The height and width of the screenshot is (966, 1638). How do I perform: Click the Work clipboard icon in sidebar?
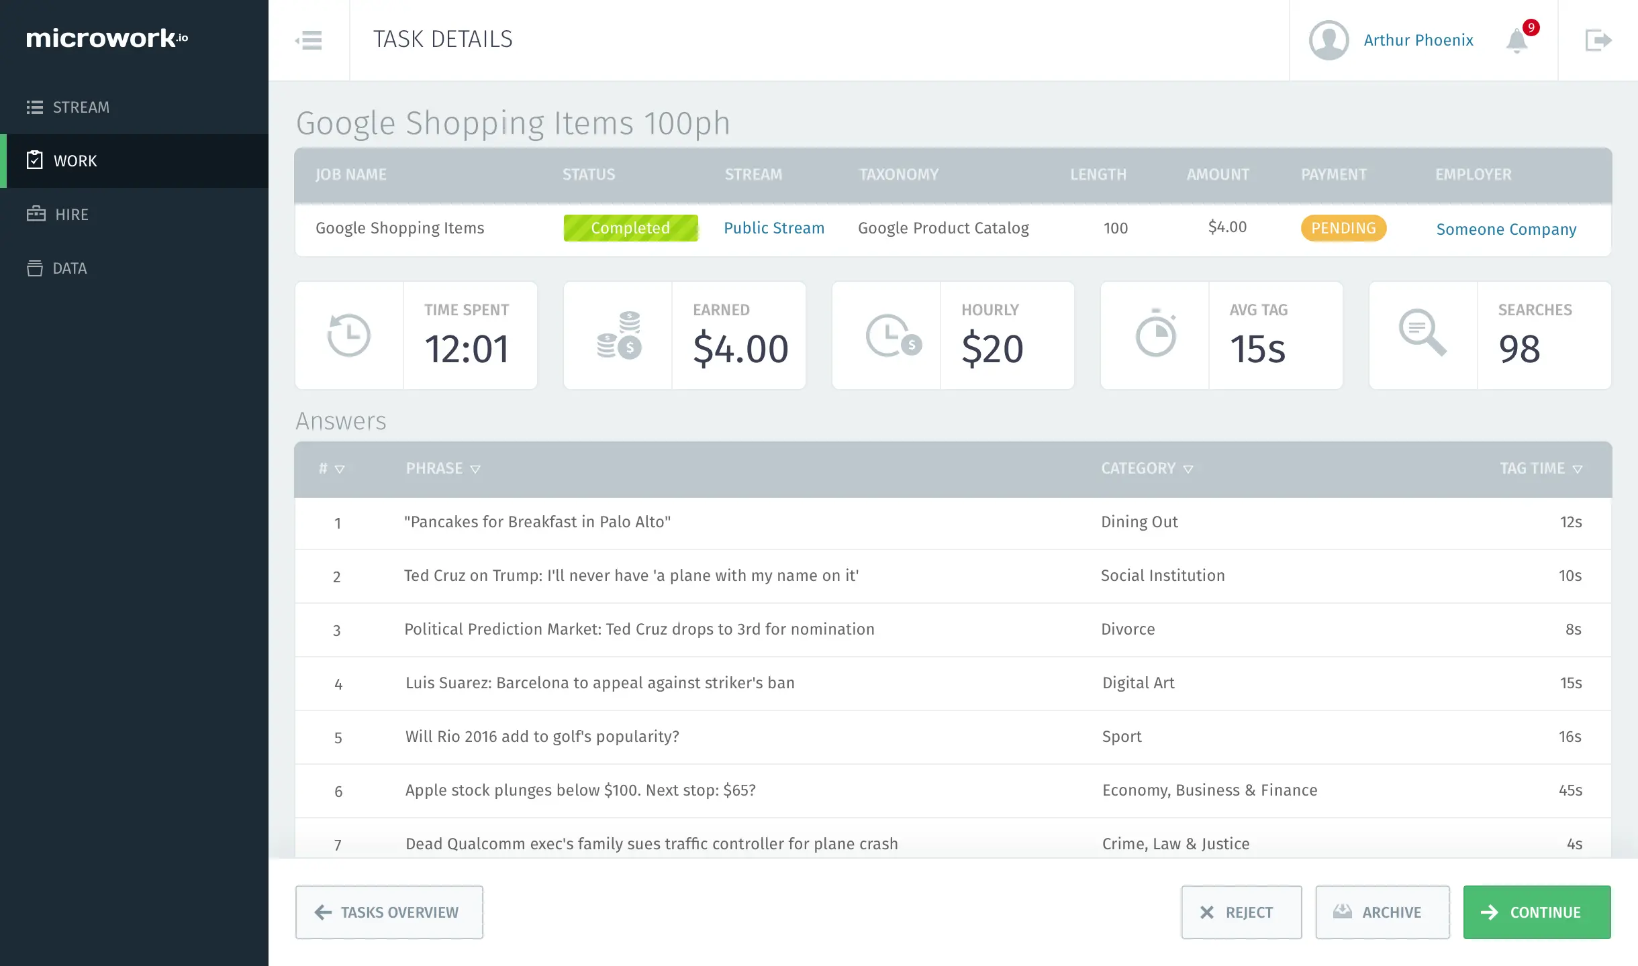coord(34,160)
